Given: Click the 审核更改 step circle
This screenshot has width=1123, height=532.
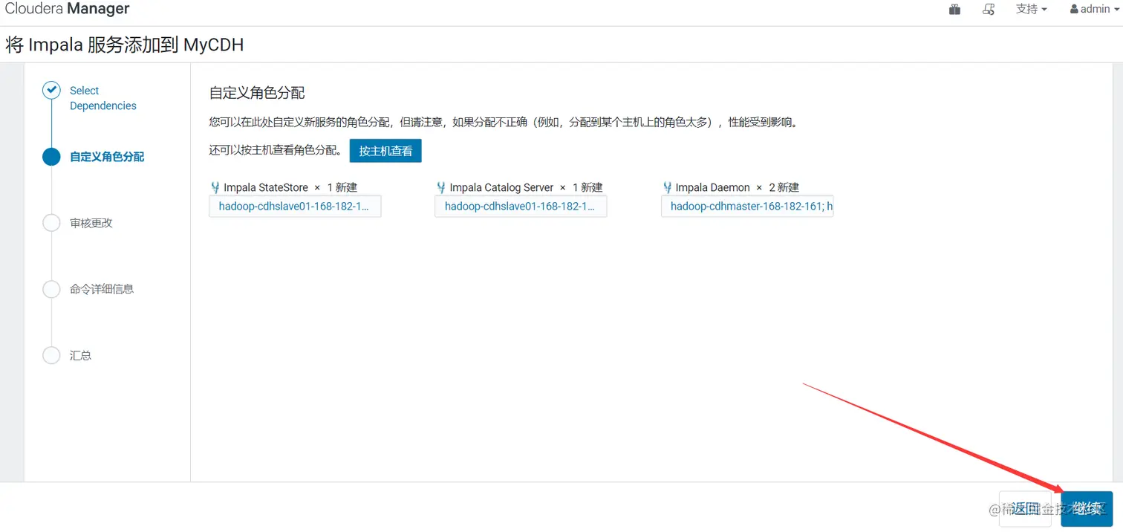Looking at the screenshot, I should (x=51, y=223).
